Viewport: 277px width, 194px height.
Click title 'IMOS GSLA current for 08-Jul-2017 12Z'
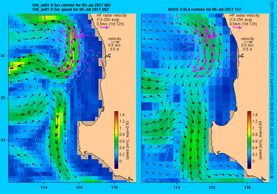(205, 10)
